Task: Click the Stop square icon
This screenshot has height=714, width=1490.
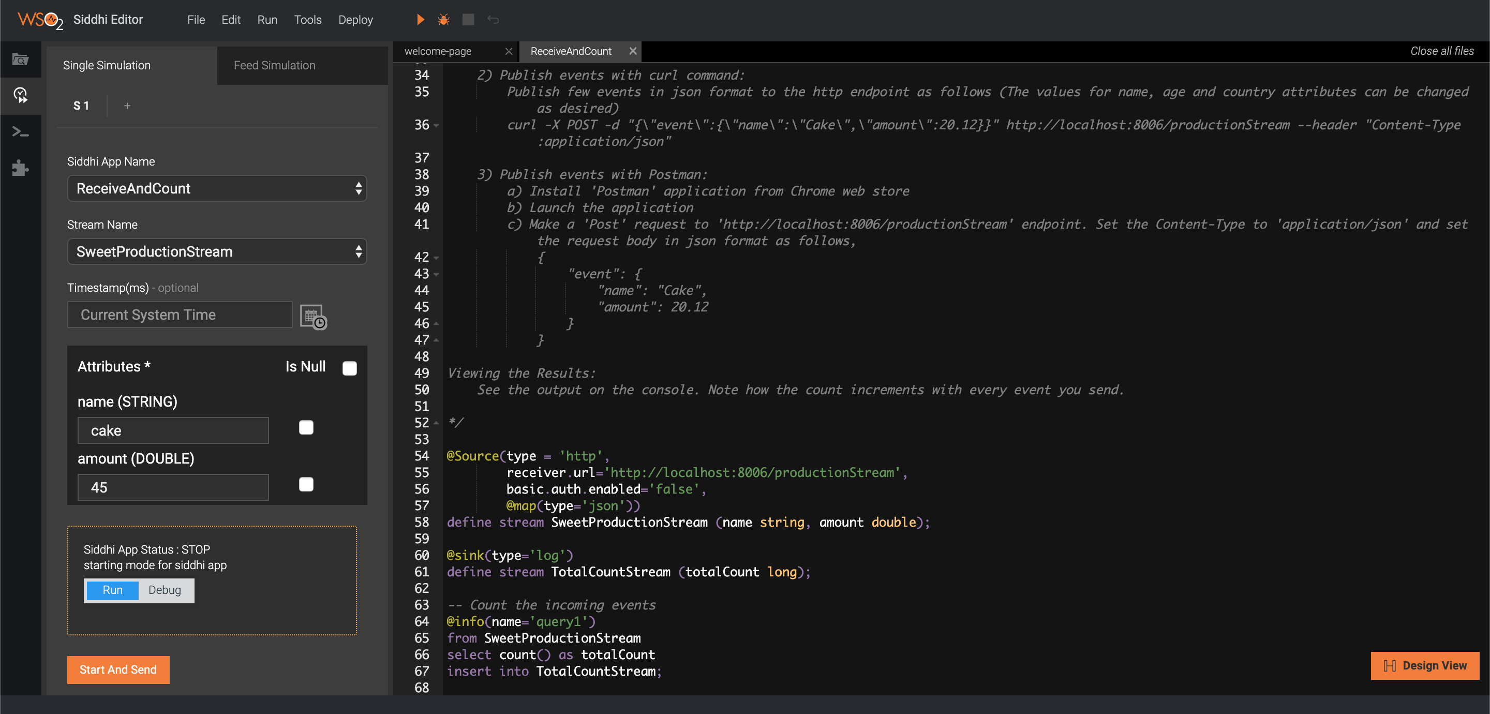Action: 468,20
